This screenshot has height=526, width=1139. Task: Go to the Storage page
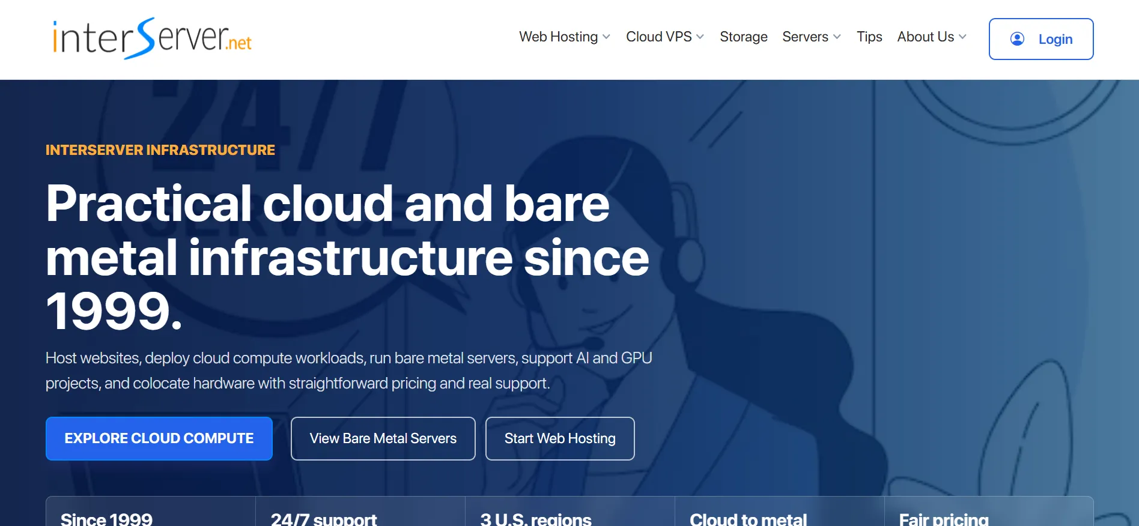[744, 37]
